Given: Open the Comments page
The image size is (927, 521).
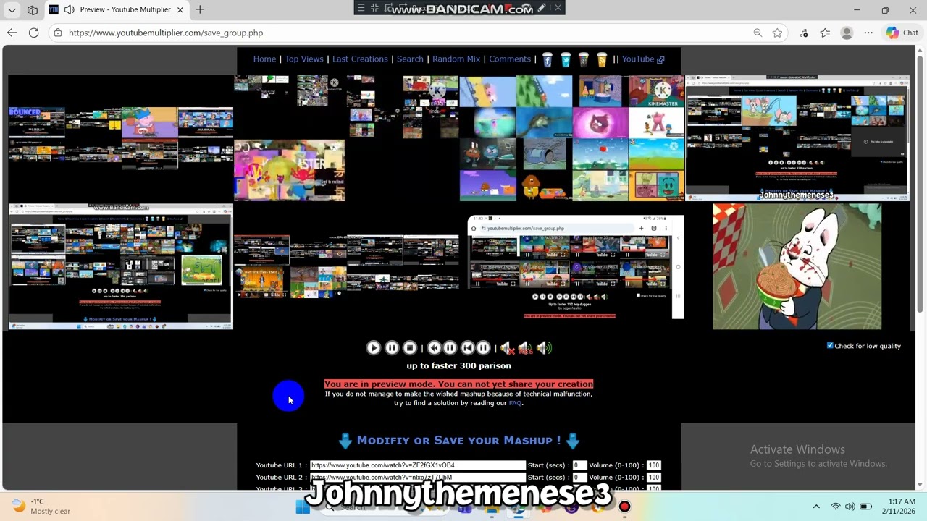Looking at the screenshot, I should [x=510, y=59].
